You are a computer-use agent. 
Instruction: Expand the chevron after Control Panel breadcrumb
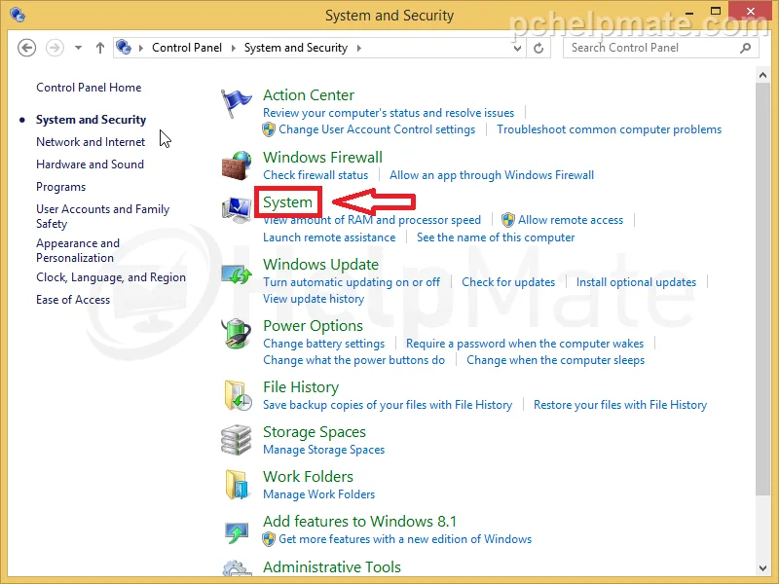(233, 48)
